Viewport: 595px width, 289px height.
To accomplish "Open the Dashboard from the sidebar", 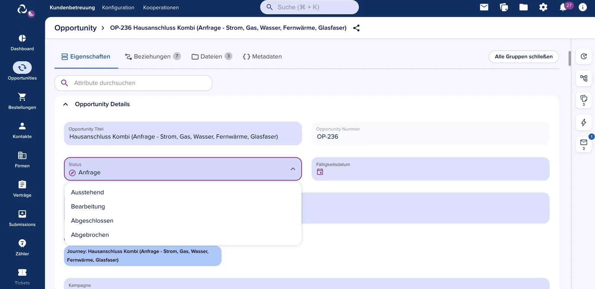I will click(x=22, y=43).
